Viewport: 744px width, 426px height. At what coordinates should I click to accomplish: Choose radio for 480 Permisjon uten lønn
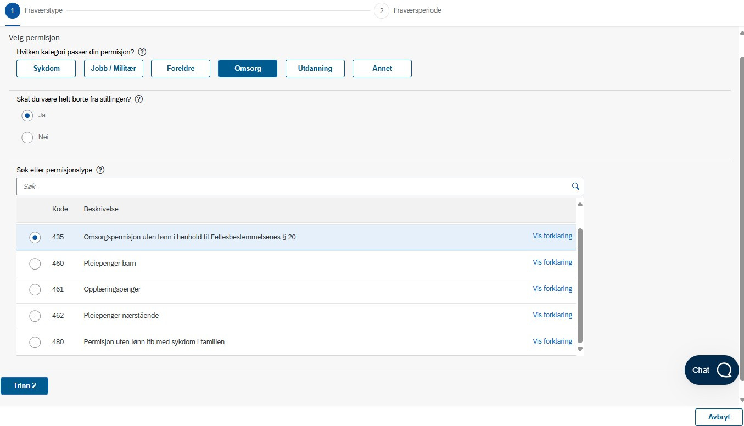pos(35,342)
